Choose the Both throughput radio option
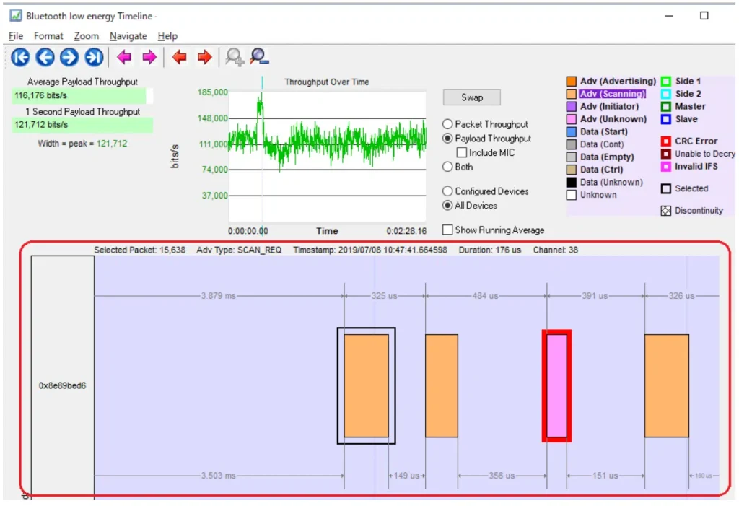Viewport: 739px width, 506px height. (x=447, y=167)
